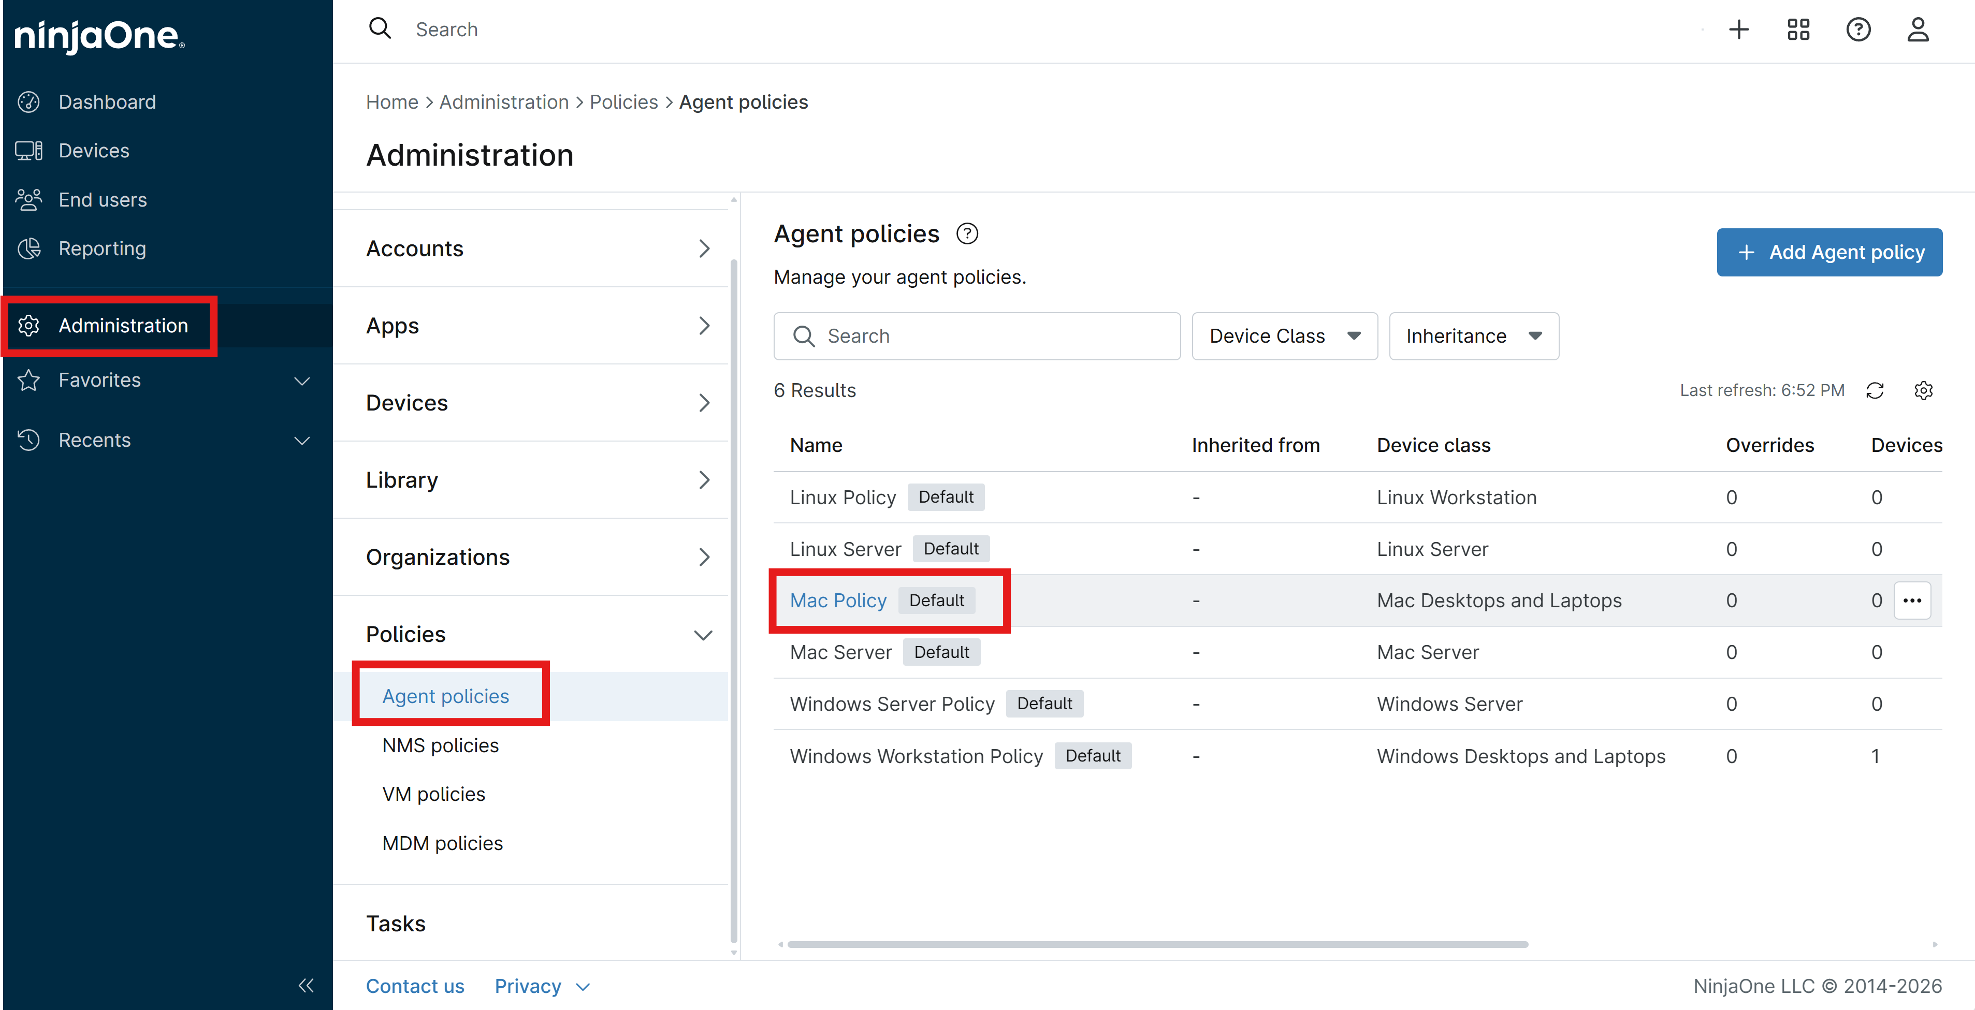Click the admin menu vertical scrollbar
This screenshot has width=1975, height=1010.
pos(734,601)
